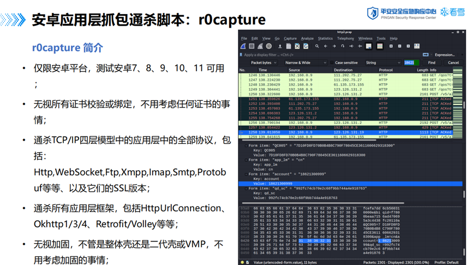Click search field containing 18621
The width and height of the screenshot is (472, 265).
tap(411, 63)
